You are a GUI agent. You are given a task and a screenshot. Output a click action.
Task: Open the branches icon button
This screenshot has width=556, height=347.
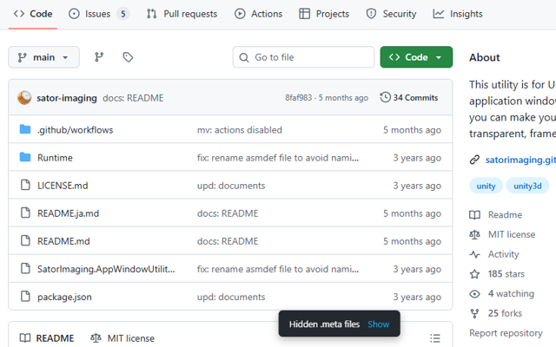click(99, 57)
